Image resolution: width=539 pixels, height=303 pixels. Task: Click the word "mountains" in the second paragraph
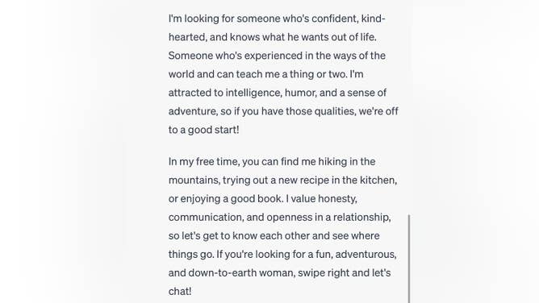(x=194, y=181)
